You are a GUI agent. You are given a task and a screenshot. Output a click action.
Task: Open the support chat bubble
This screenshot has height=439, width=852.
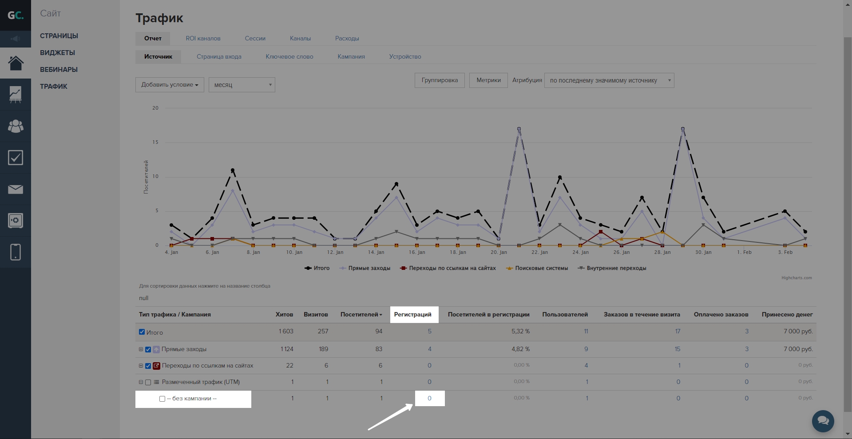coord(823,420)
